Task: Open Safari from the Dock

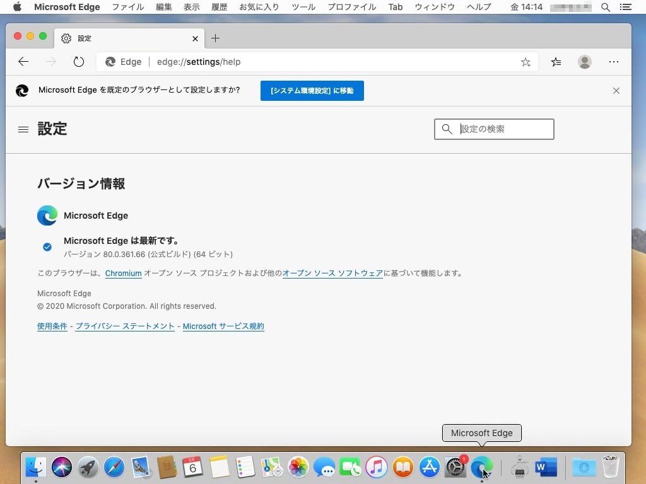Action: (114, 467)
